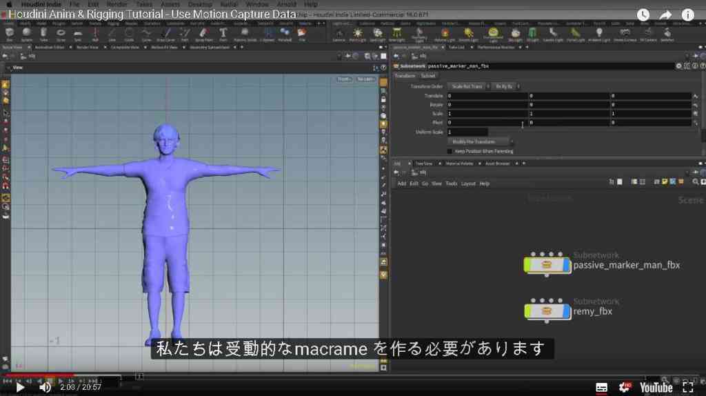Viewport: 706px width, 396px height.
Task: Select the Circle shelf tool
Action: [x=129, y=34]
